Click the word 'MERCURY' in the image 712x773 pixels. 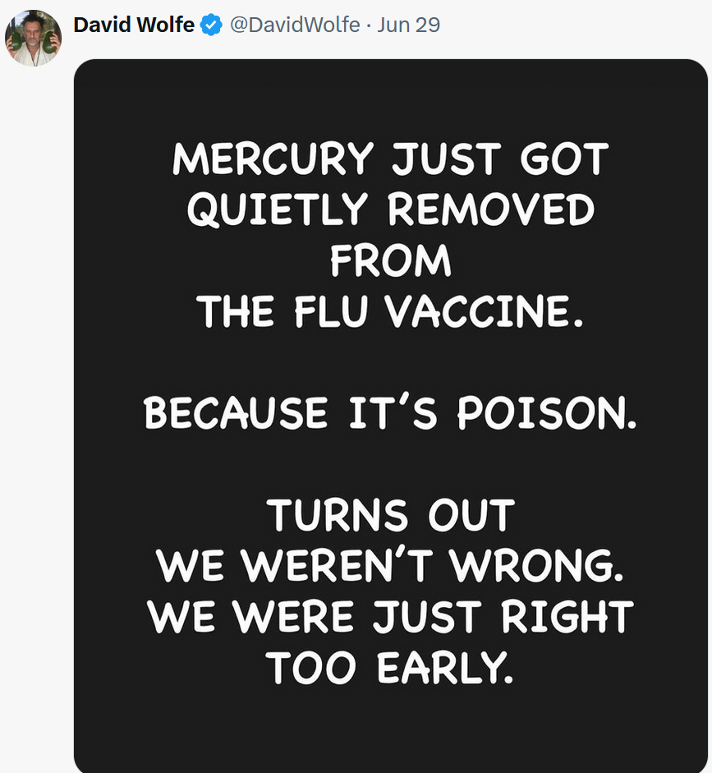[273, 159]
